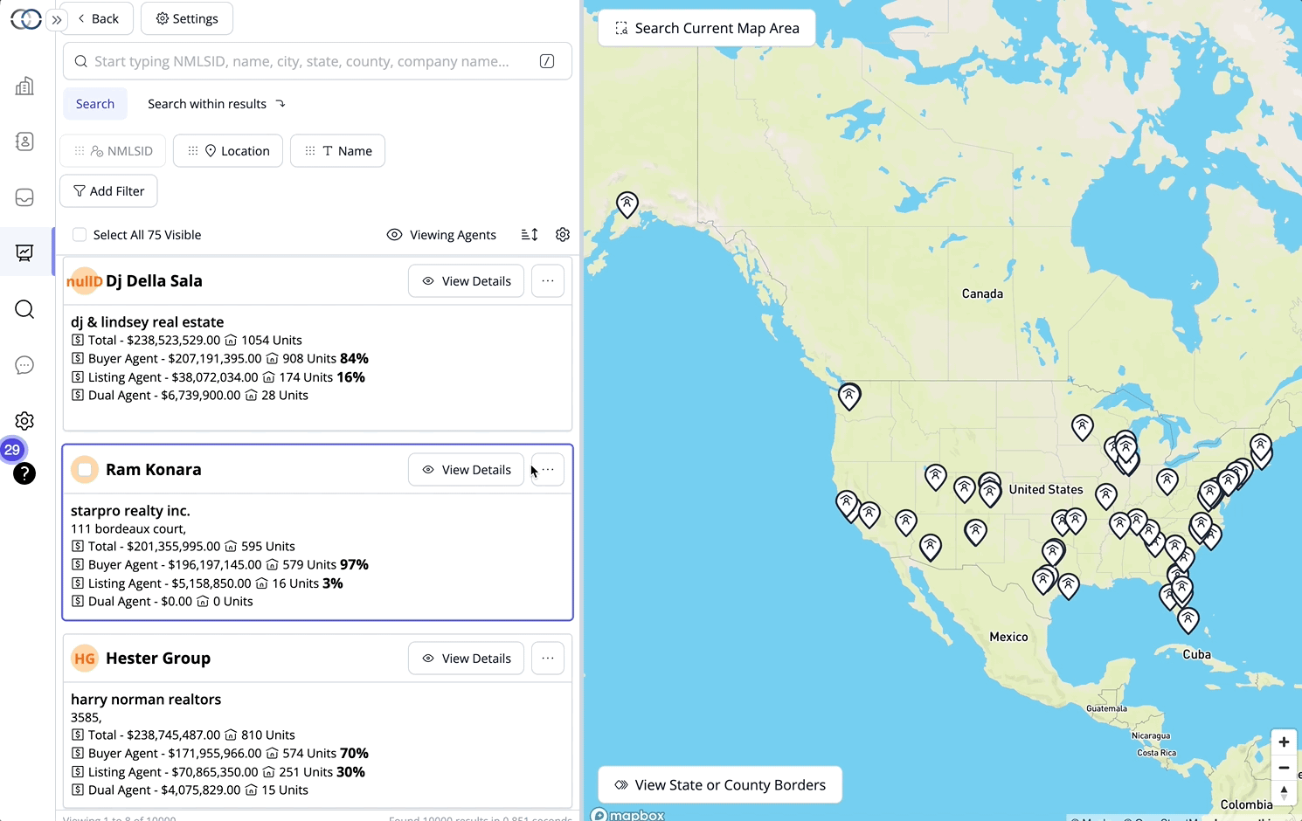This screenshot has height=821, width=1302.
Task: Click the sort icon next to Viewing Agents
Action: tap(529, 234)
